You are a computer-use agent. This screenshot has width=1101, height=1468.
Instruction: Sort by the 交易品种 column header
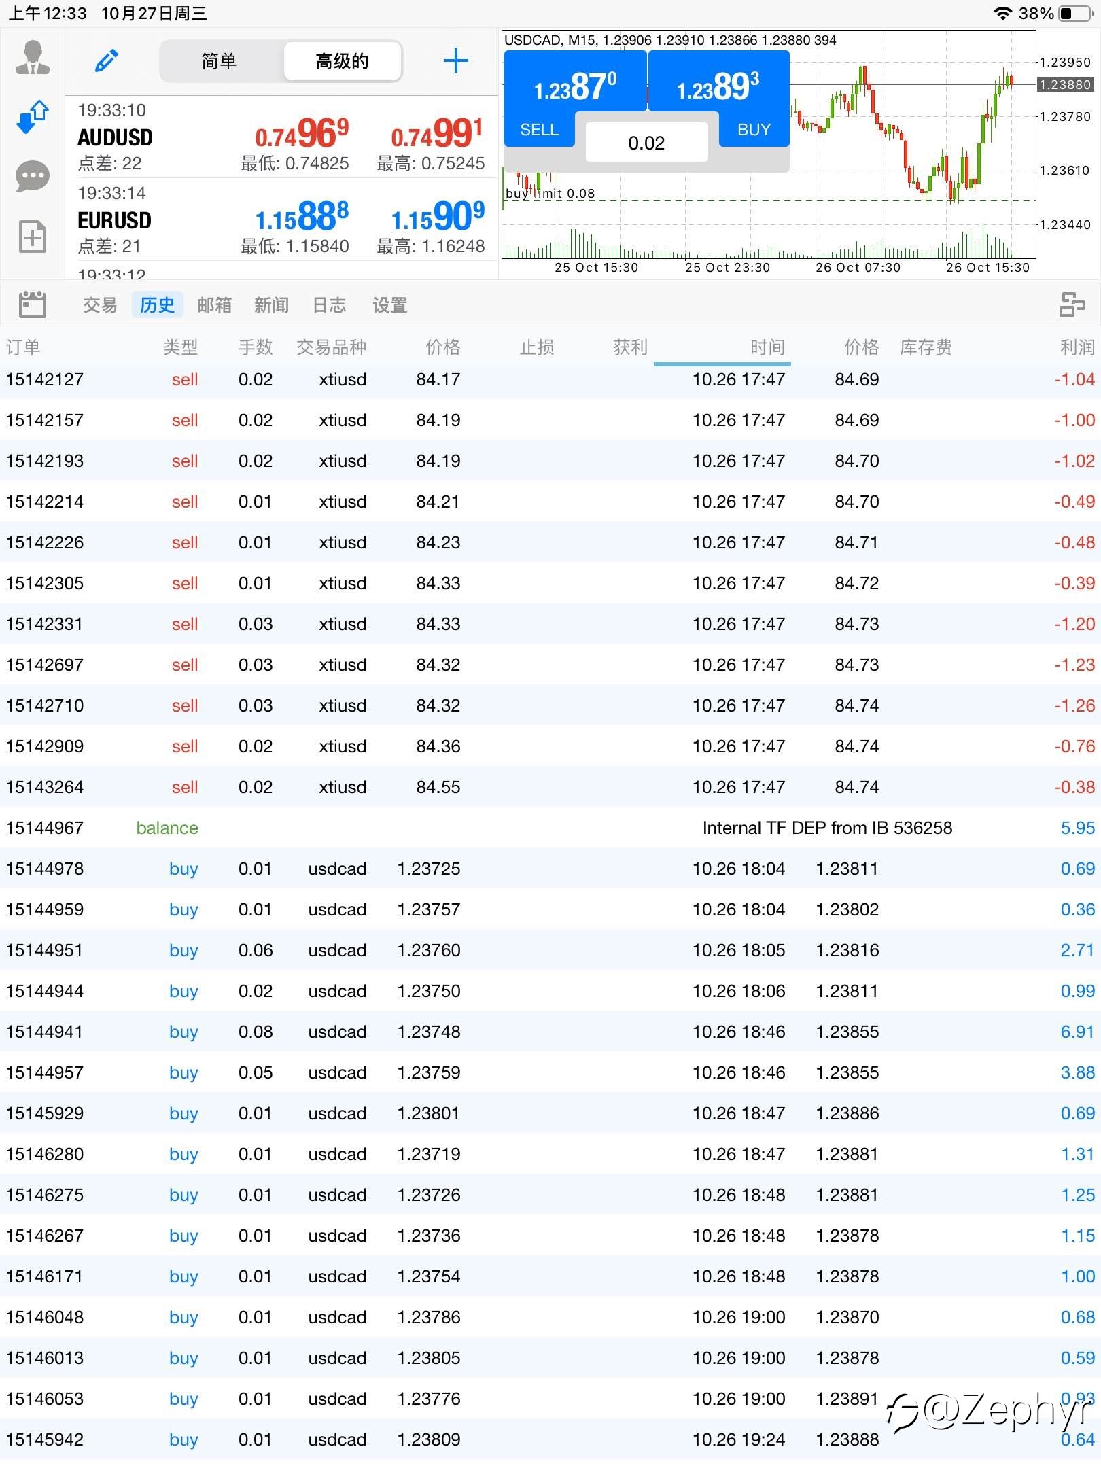pos(331,347)
